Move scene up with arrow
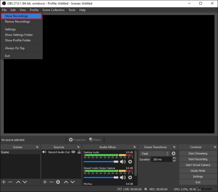 coord(18,182)
